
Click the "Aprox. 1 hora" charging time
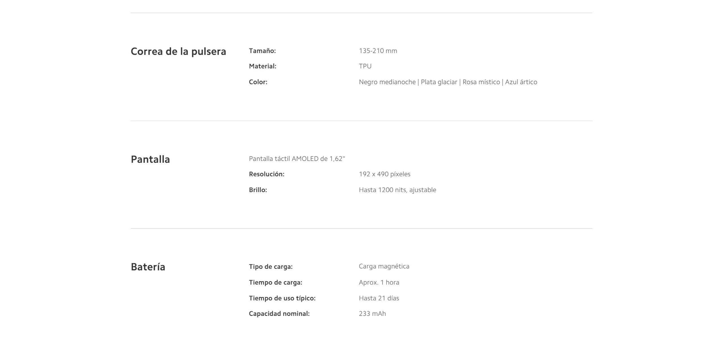tap(379, 283)
